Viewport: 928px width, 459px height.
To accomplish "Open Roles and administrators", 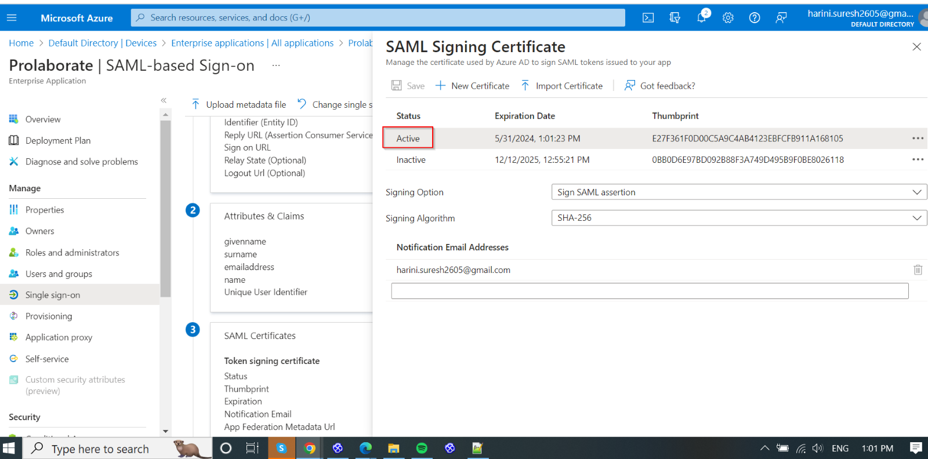I will point(72,253).
